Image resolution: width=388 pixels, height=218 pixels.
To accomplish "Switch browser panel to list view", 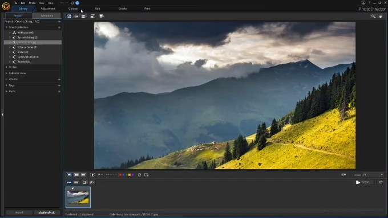I will point(76,183).
